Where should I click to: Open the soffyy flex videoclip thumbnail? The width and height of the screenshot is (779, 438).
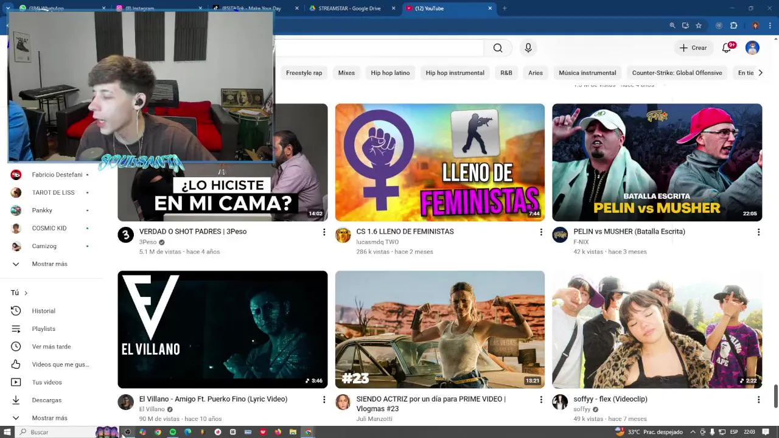tap(657, 329)
